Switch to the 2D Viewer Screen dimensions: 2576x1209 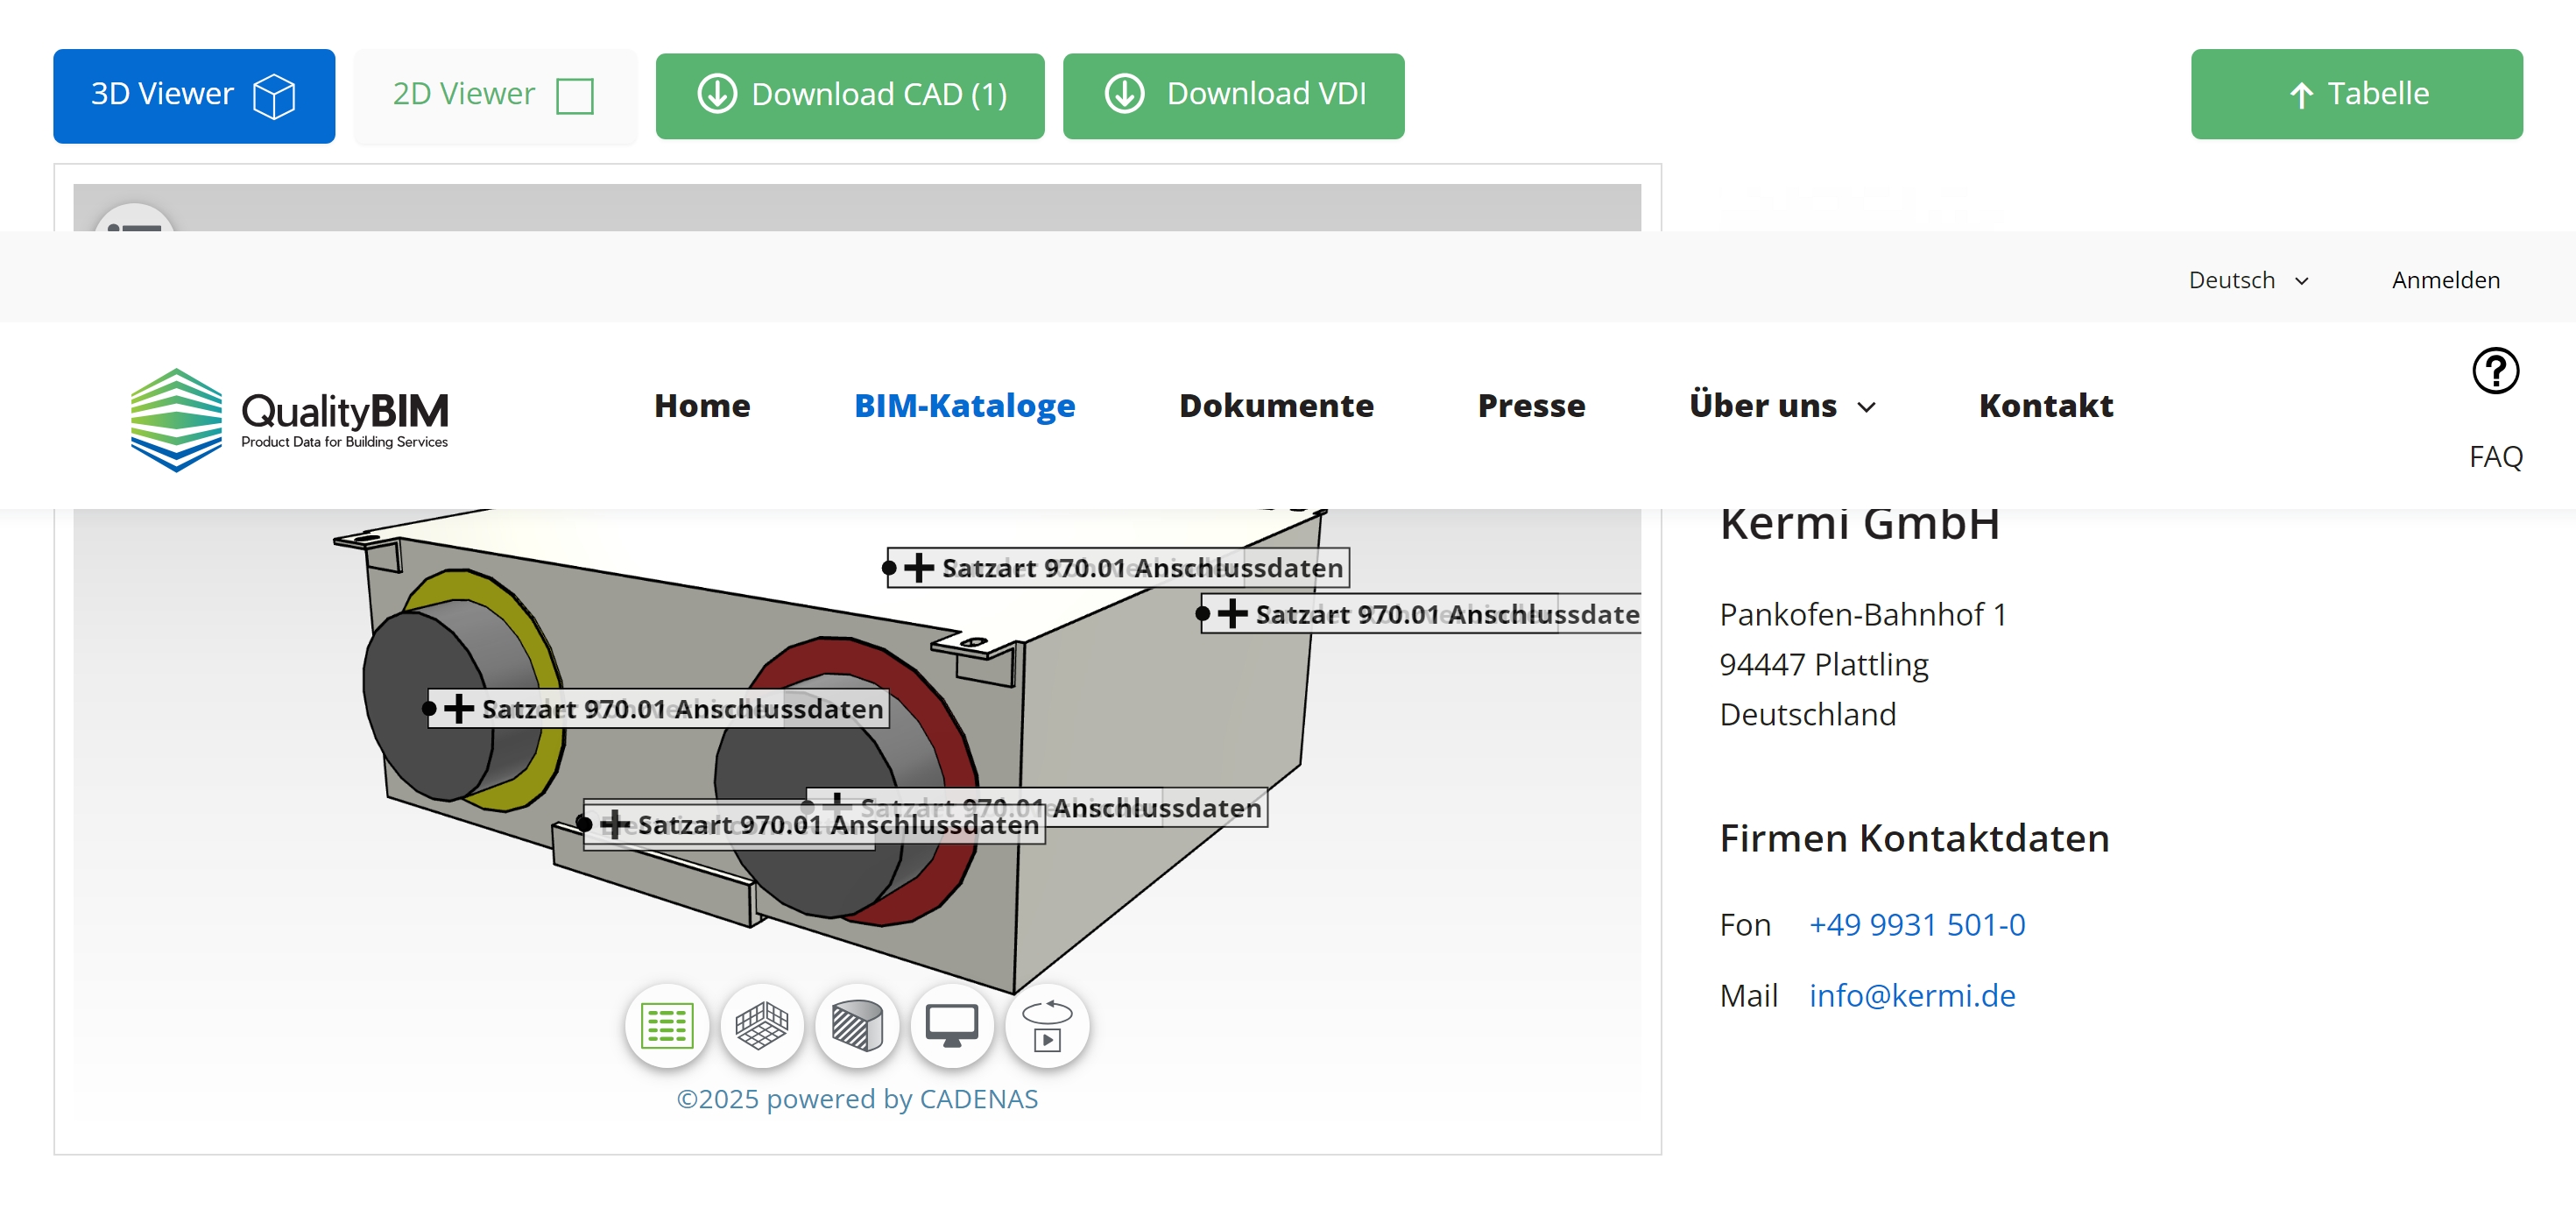495,95
